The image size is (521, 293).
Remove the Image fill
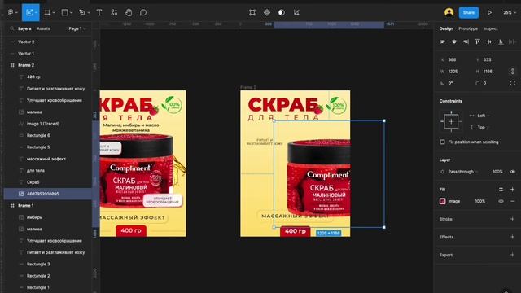click(x=512, y=201)
